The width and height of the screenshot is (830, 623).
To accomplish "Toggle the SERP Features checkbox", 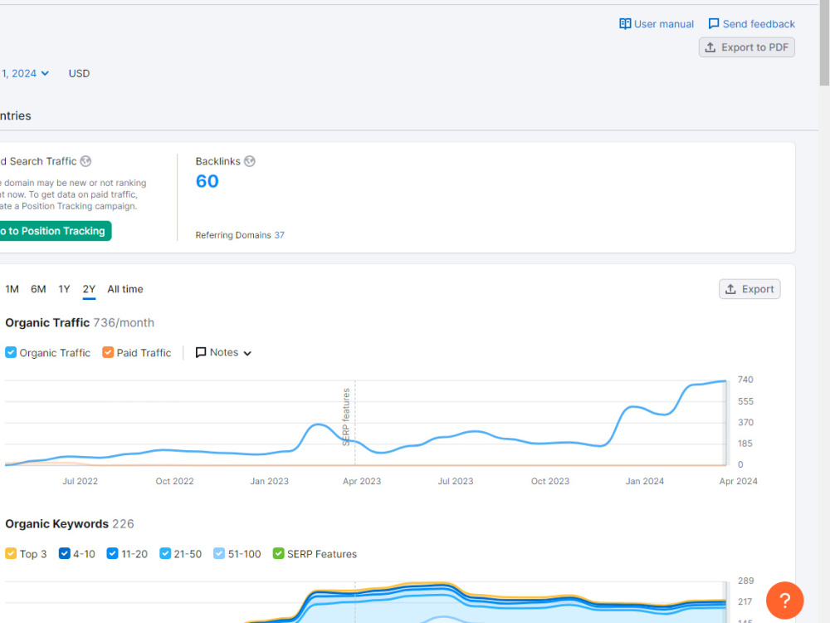I will click(278, 553).
